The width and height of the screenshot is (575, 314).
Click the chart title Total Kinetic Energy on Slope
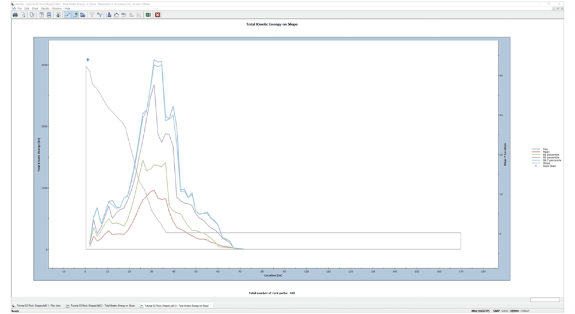pos(272,24)
